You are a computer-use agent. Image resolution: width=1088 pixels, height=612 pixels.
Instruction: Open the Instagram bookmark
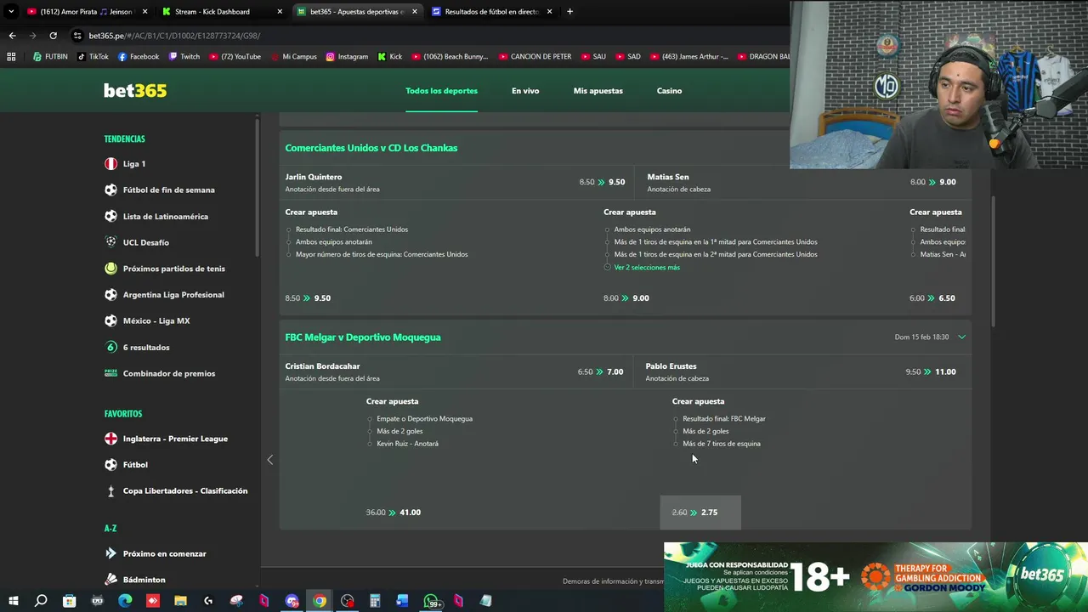coord(347,57)
